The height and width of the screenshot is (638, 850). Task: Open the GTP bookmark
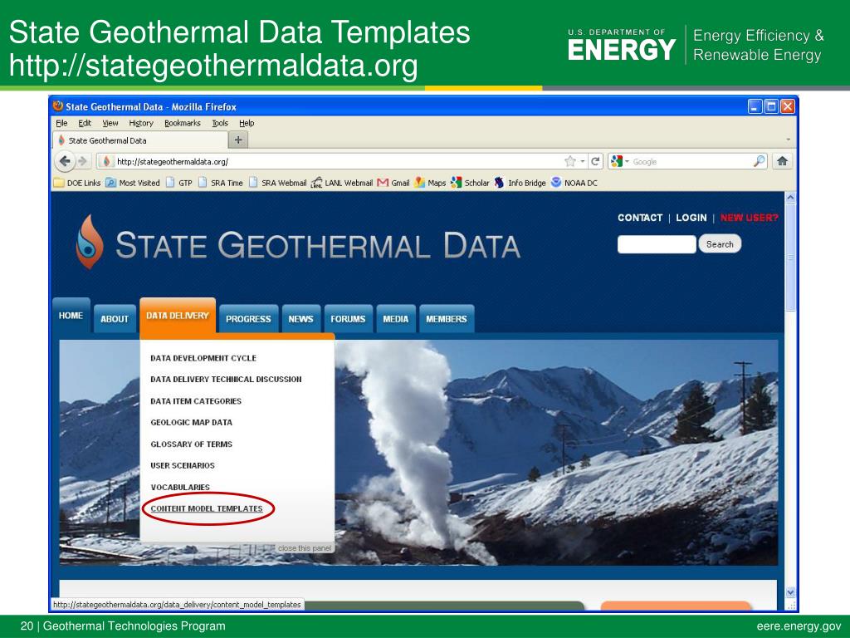(x=179, y=183)
